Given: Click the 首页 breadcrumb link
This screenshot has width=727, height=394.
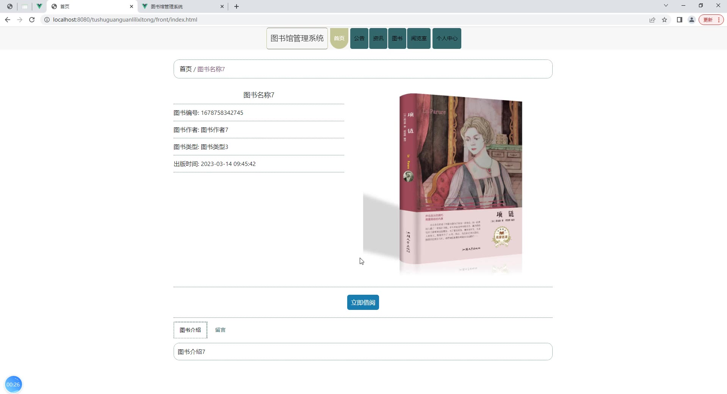Looking at the screenshot, I should 186,69.
